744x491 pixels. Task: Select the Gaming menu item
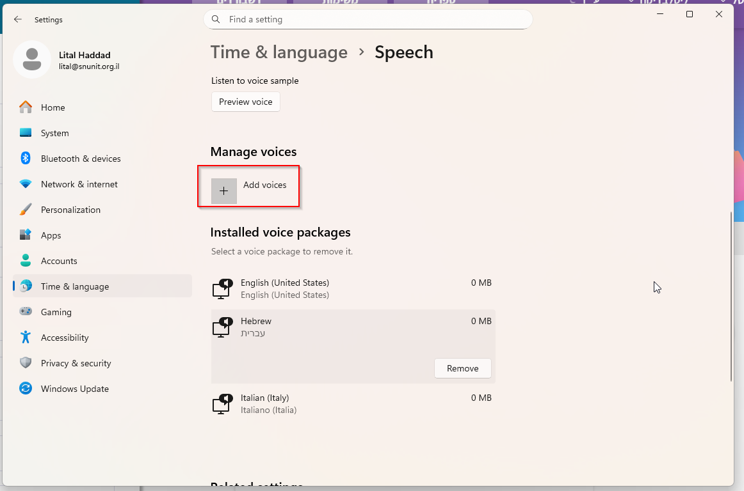pos(102,313)
